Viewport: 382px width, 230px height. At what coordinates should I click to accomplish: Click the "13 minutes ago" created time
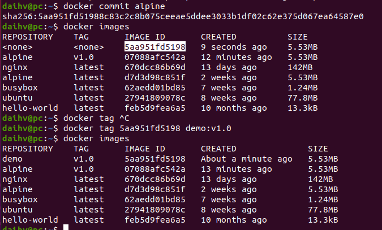(236, 168)
